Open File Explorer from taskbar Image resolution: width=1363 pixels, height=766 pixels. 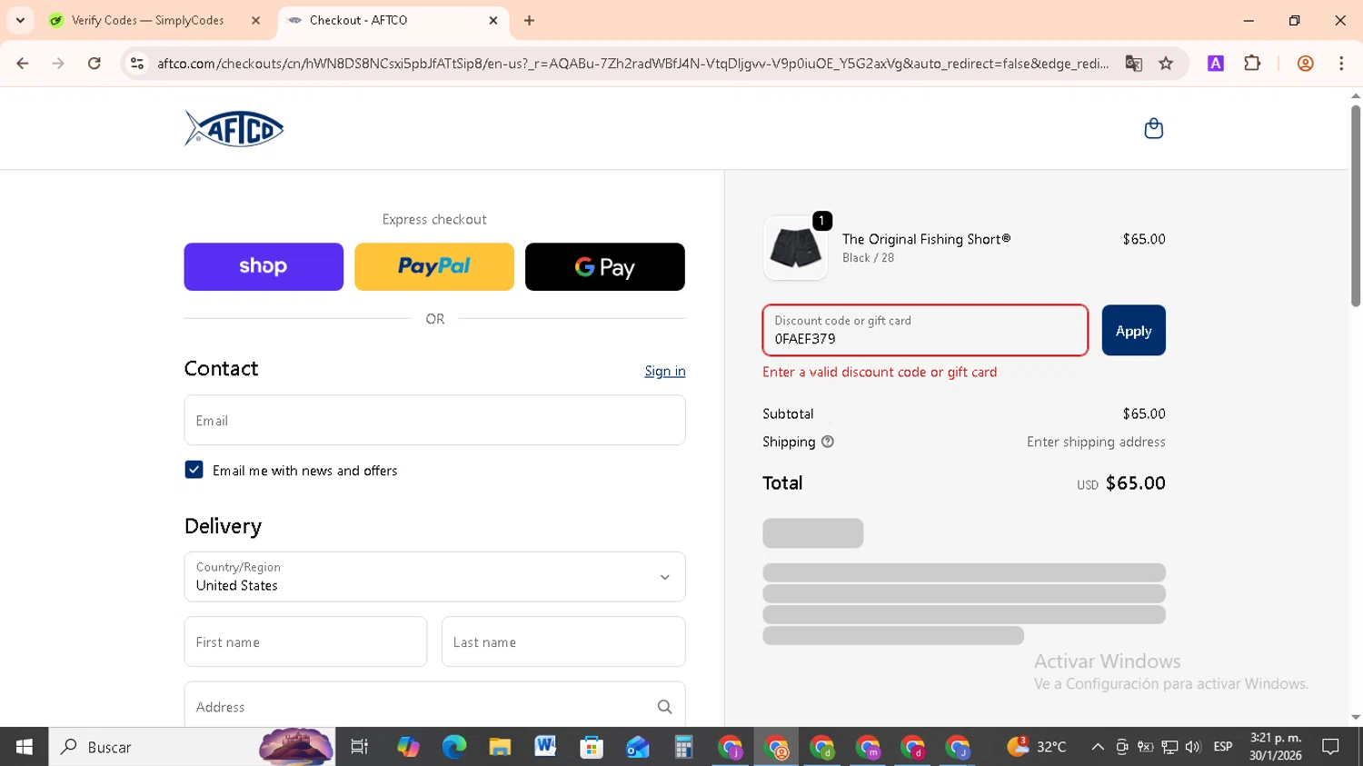click(x=500, y=747)
